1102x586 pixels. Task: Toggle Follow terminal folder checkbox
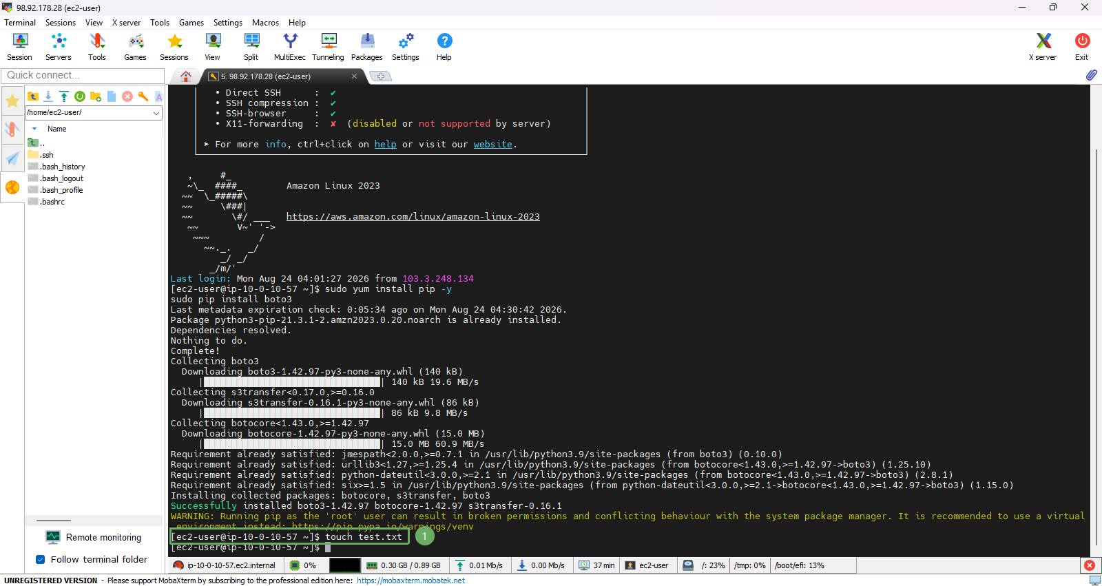coord(41,559)
